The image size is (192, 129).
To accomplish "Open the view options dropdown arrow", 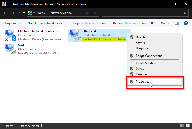I will (x=168, y=23).
